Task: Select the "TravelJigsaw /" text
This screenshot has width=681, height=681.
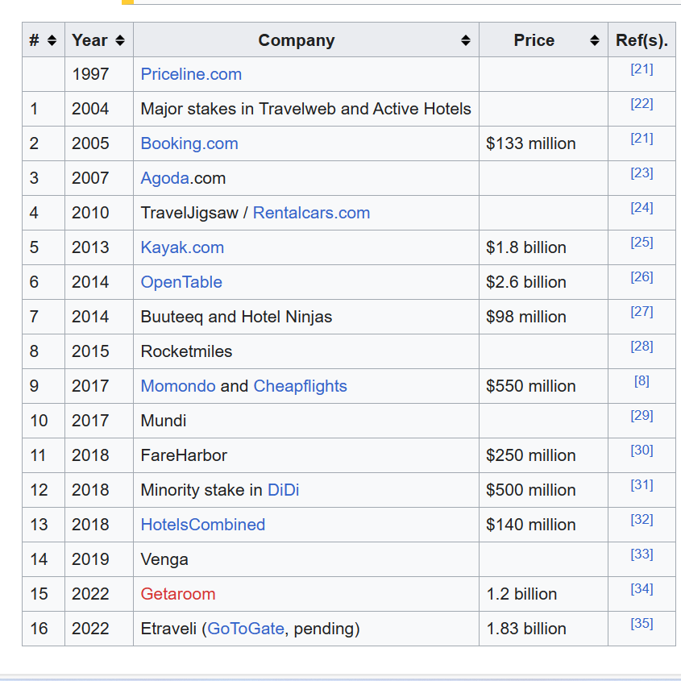Action: 194,213
